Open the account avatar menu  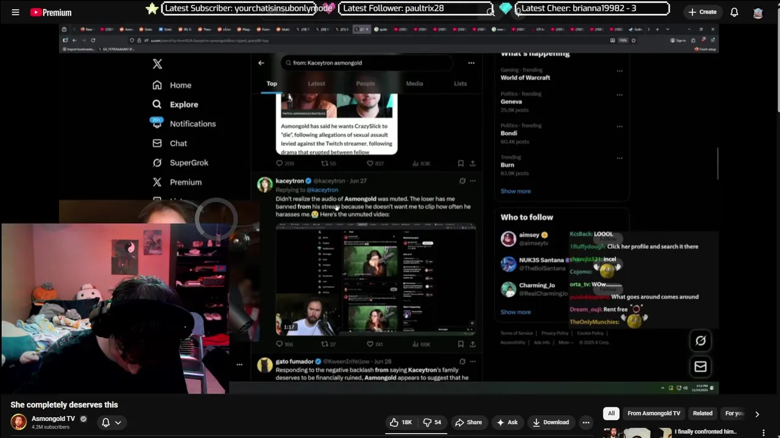point(758,12)
